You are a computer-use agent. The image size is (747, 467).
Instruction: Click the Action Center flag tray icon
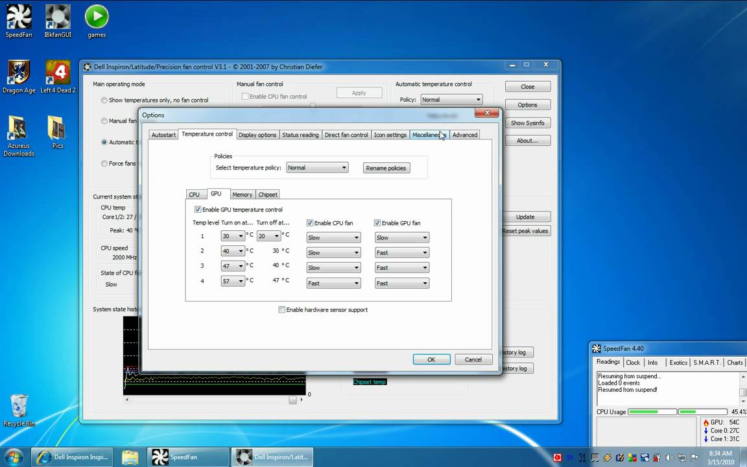(x=694, y=457)
